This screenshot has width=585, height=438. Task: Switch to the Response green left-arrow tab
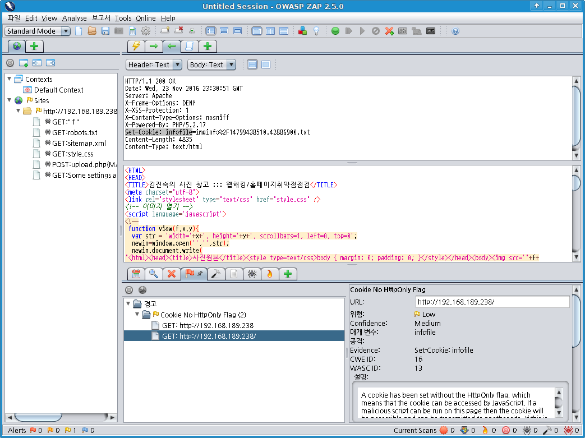(x=172, y=46)
